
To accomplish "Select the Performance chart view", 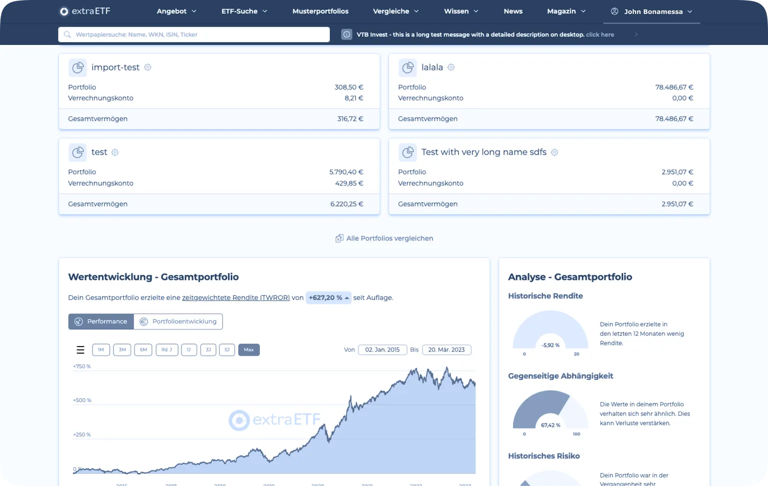I will (x=101, y=321).
